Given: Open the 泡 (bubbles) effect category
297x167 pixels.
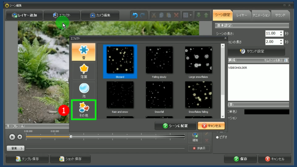Looking at the screenshot, I should (84, 90).
